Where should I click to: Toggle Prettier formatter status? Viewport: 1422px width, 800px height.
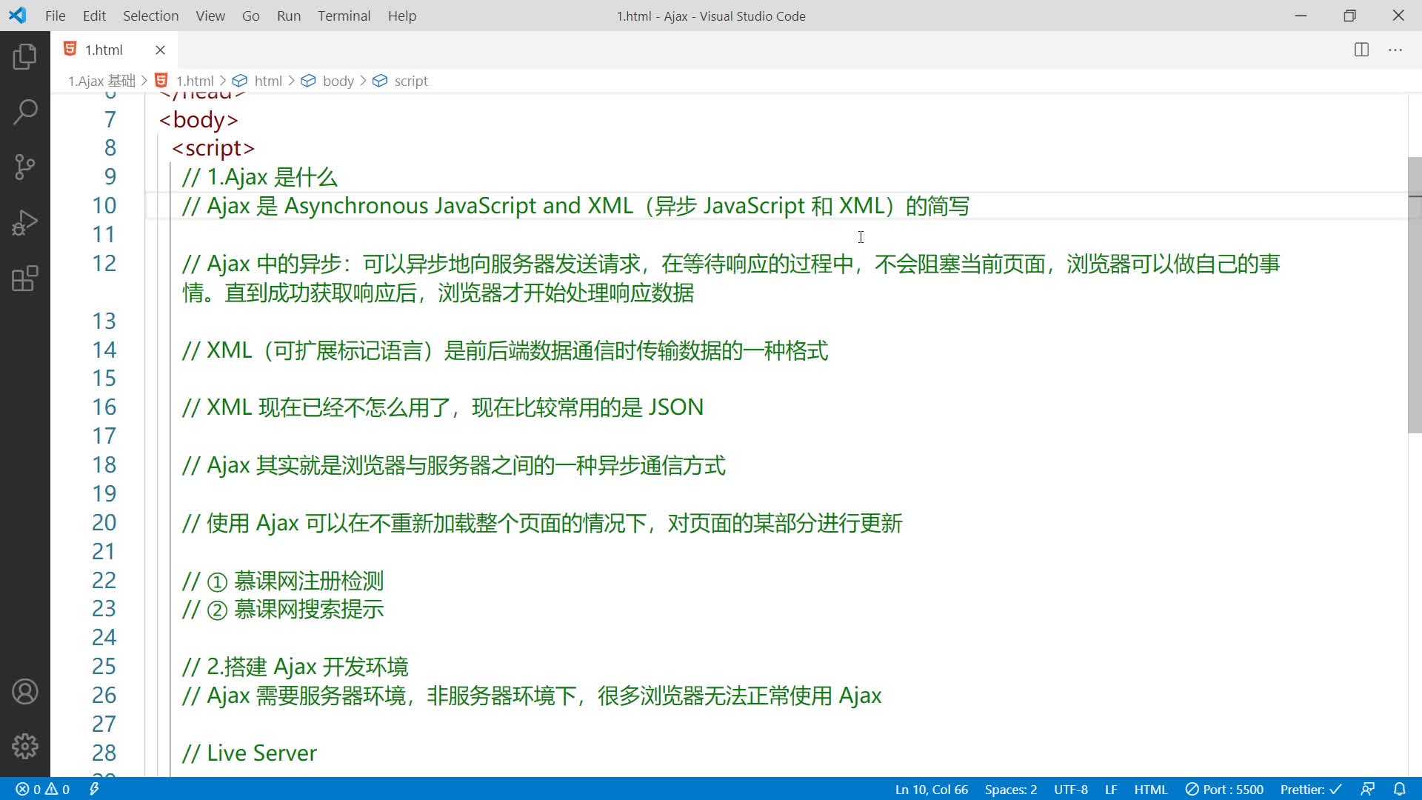point(1310,790)
